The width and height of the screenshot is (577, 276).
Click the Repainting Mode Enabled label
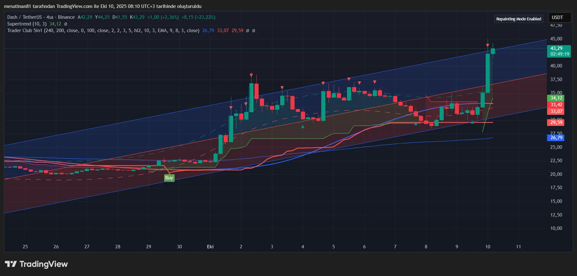coord(518,19)
